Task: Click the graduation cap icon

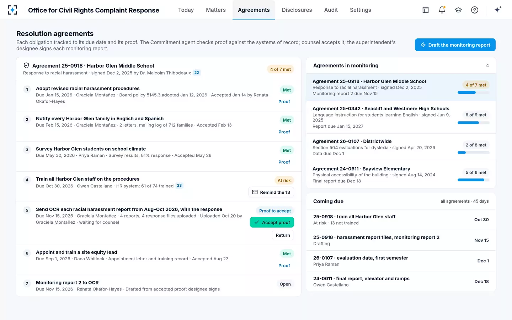Action: (x=458, y=10)
